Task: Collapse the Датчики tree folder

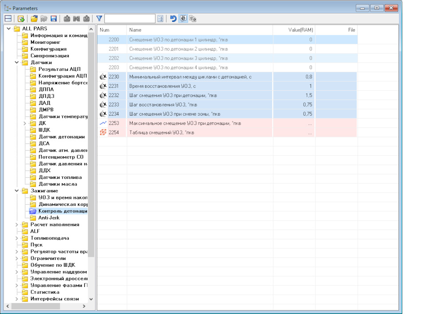Action: coord(17,62)
